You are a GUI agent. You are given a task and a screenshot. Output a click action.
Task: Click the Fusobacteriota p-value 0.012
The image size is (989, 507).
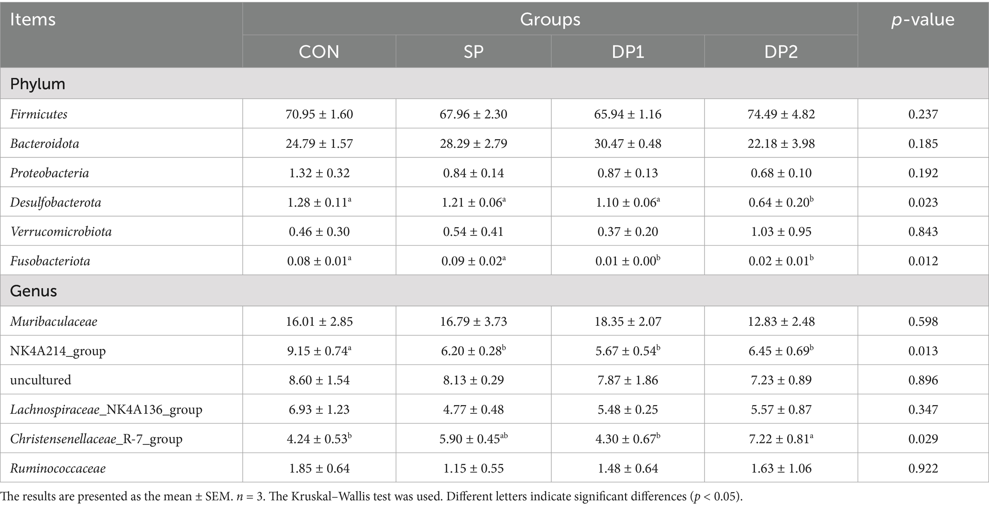(x=923, y=261)
